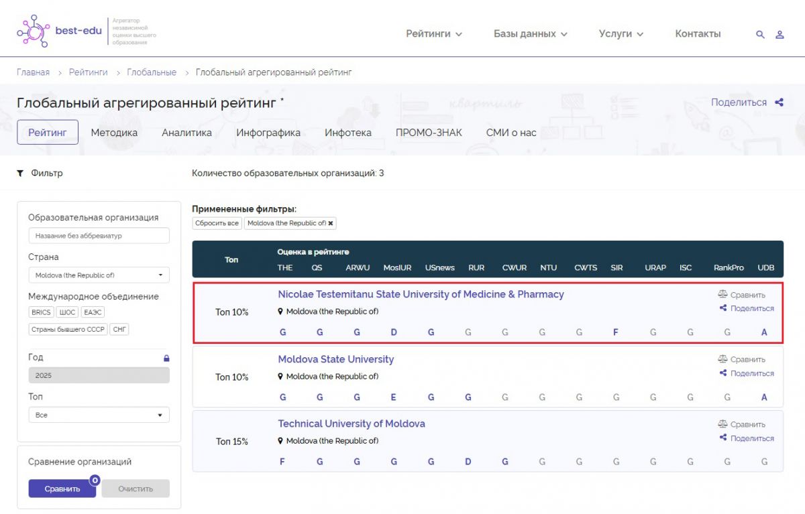Screen dimensions: 805x514
Task: Click the filter funnel icon
Action: [x=20, y=174]
